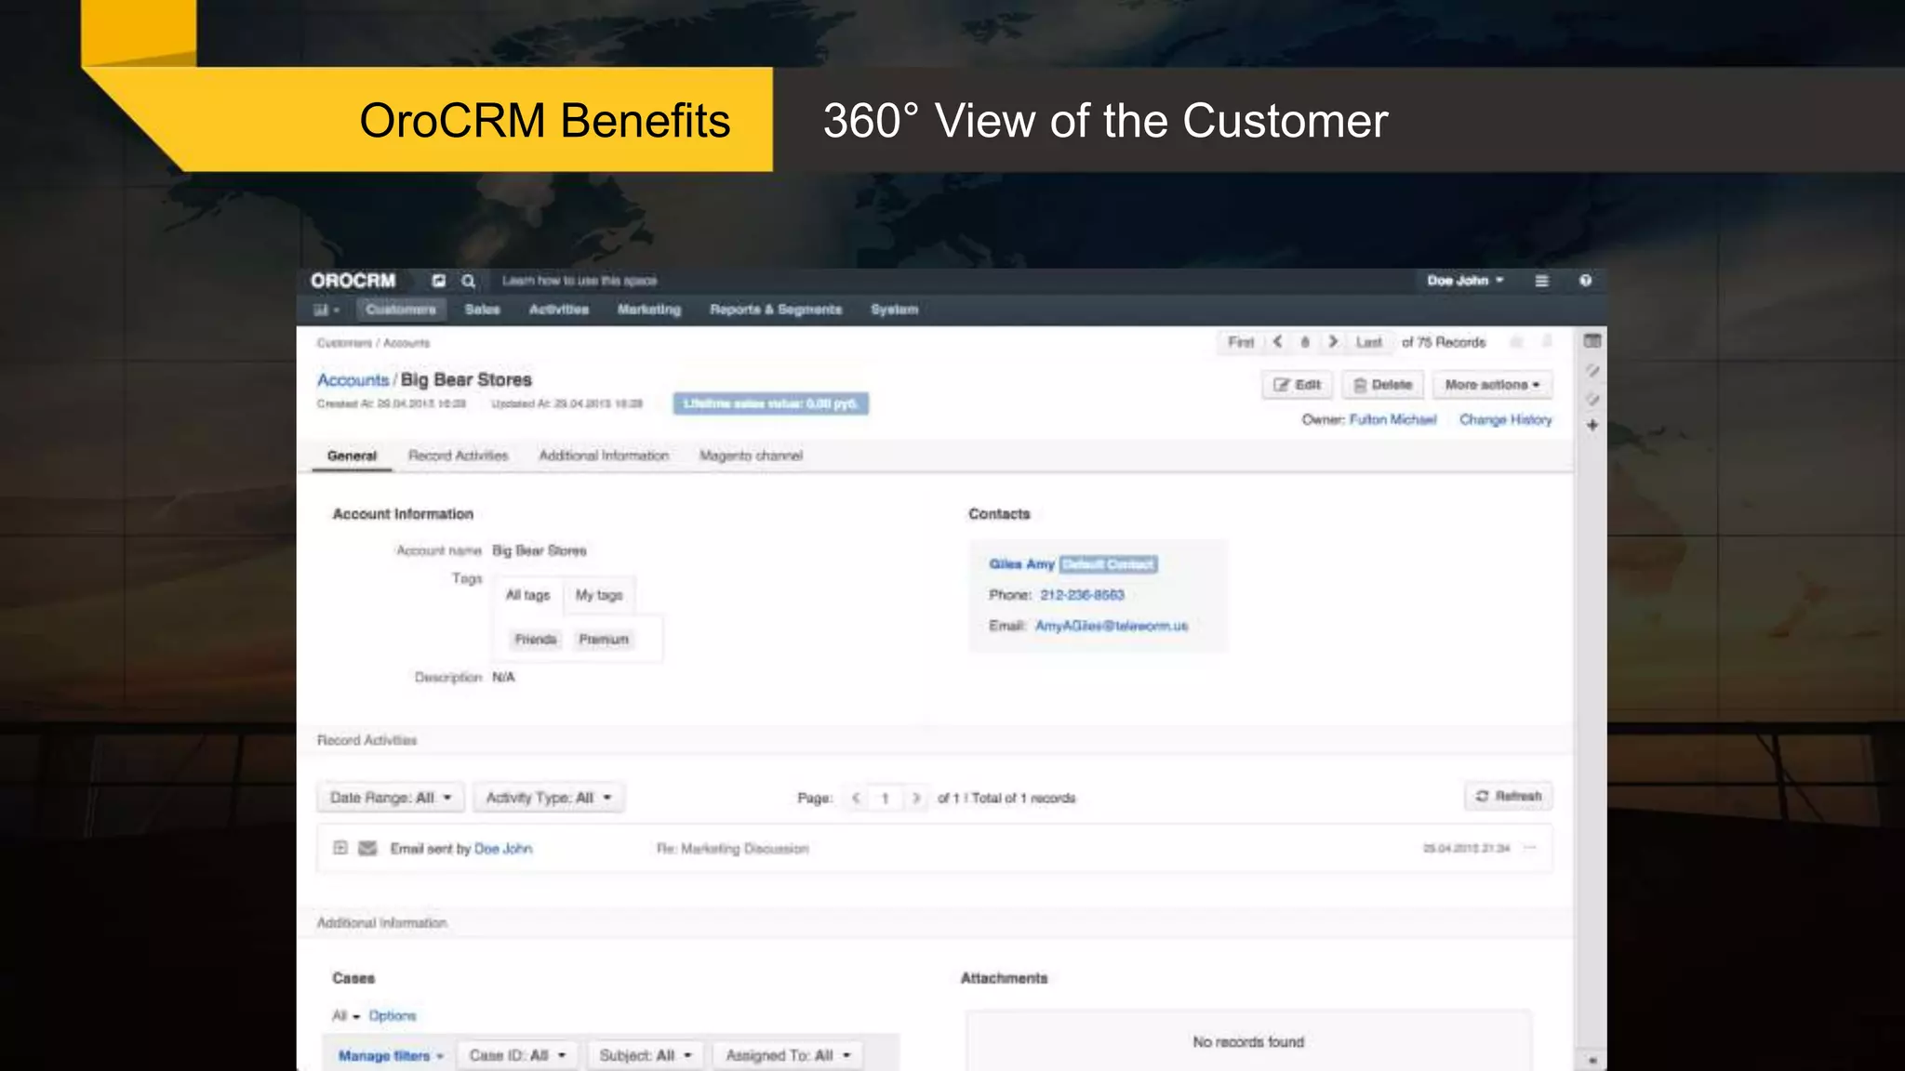1905x1071 pixels.
Task: Click the Re: Marketing Discussion subject
Action: click(x=733, y=849)
